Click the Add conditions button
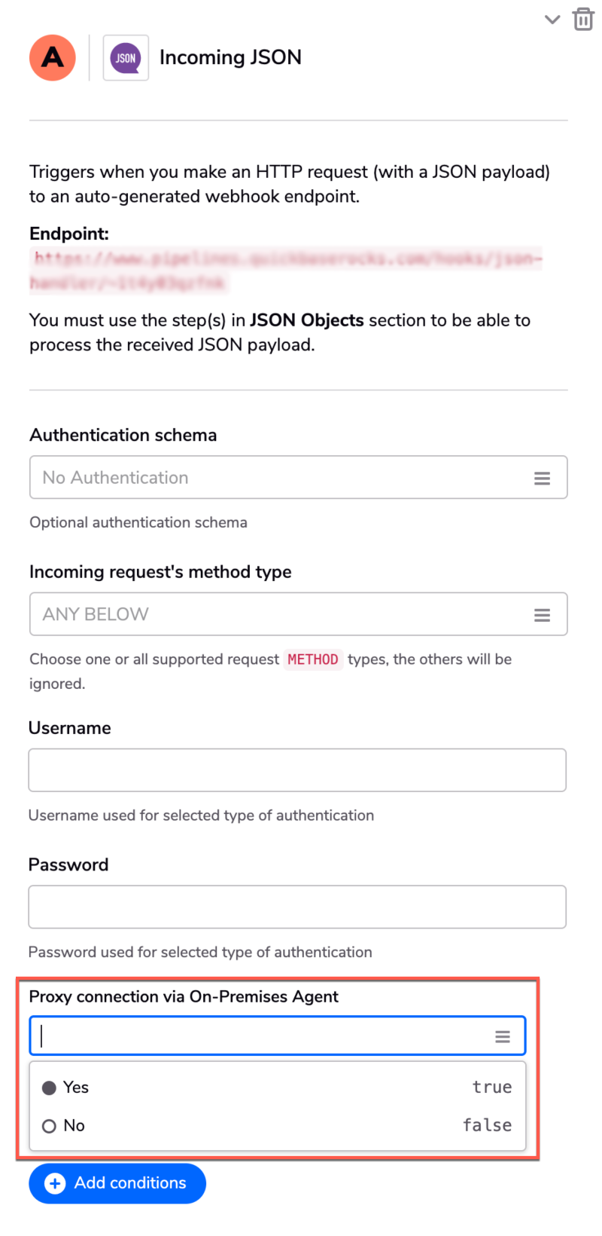The image size is (602, 1236). pos(117,1183)
